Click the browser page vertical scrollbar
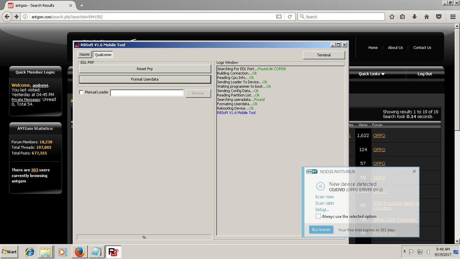The height and width of the screenshot is (259, 460). pos(457,133)
